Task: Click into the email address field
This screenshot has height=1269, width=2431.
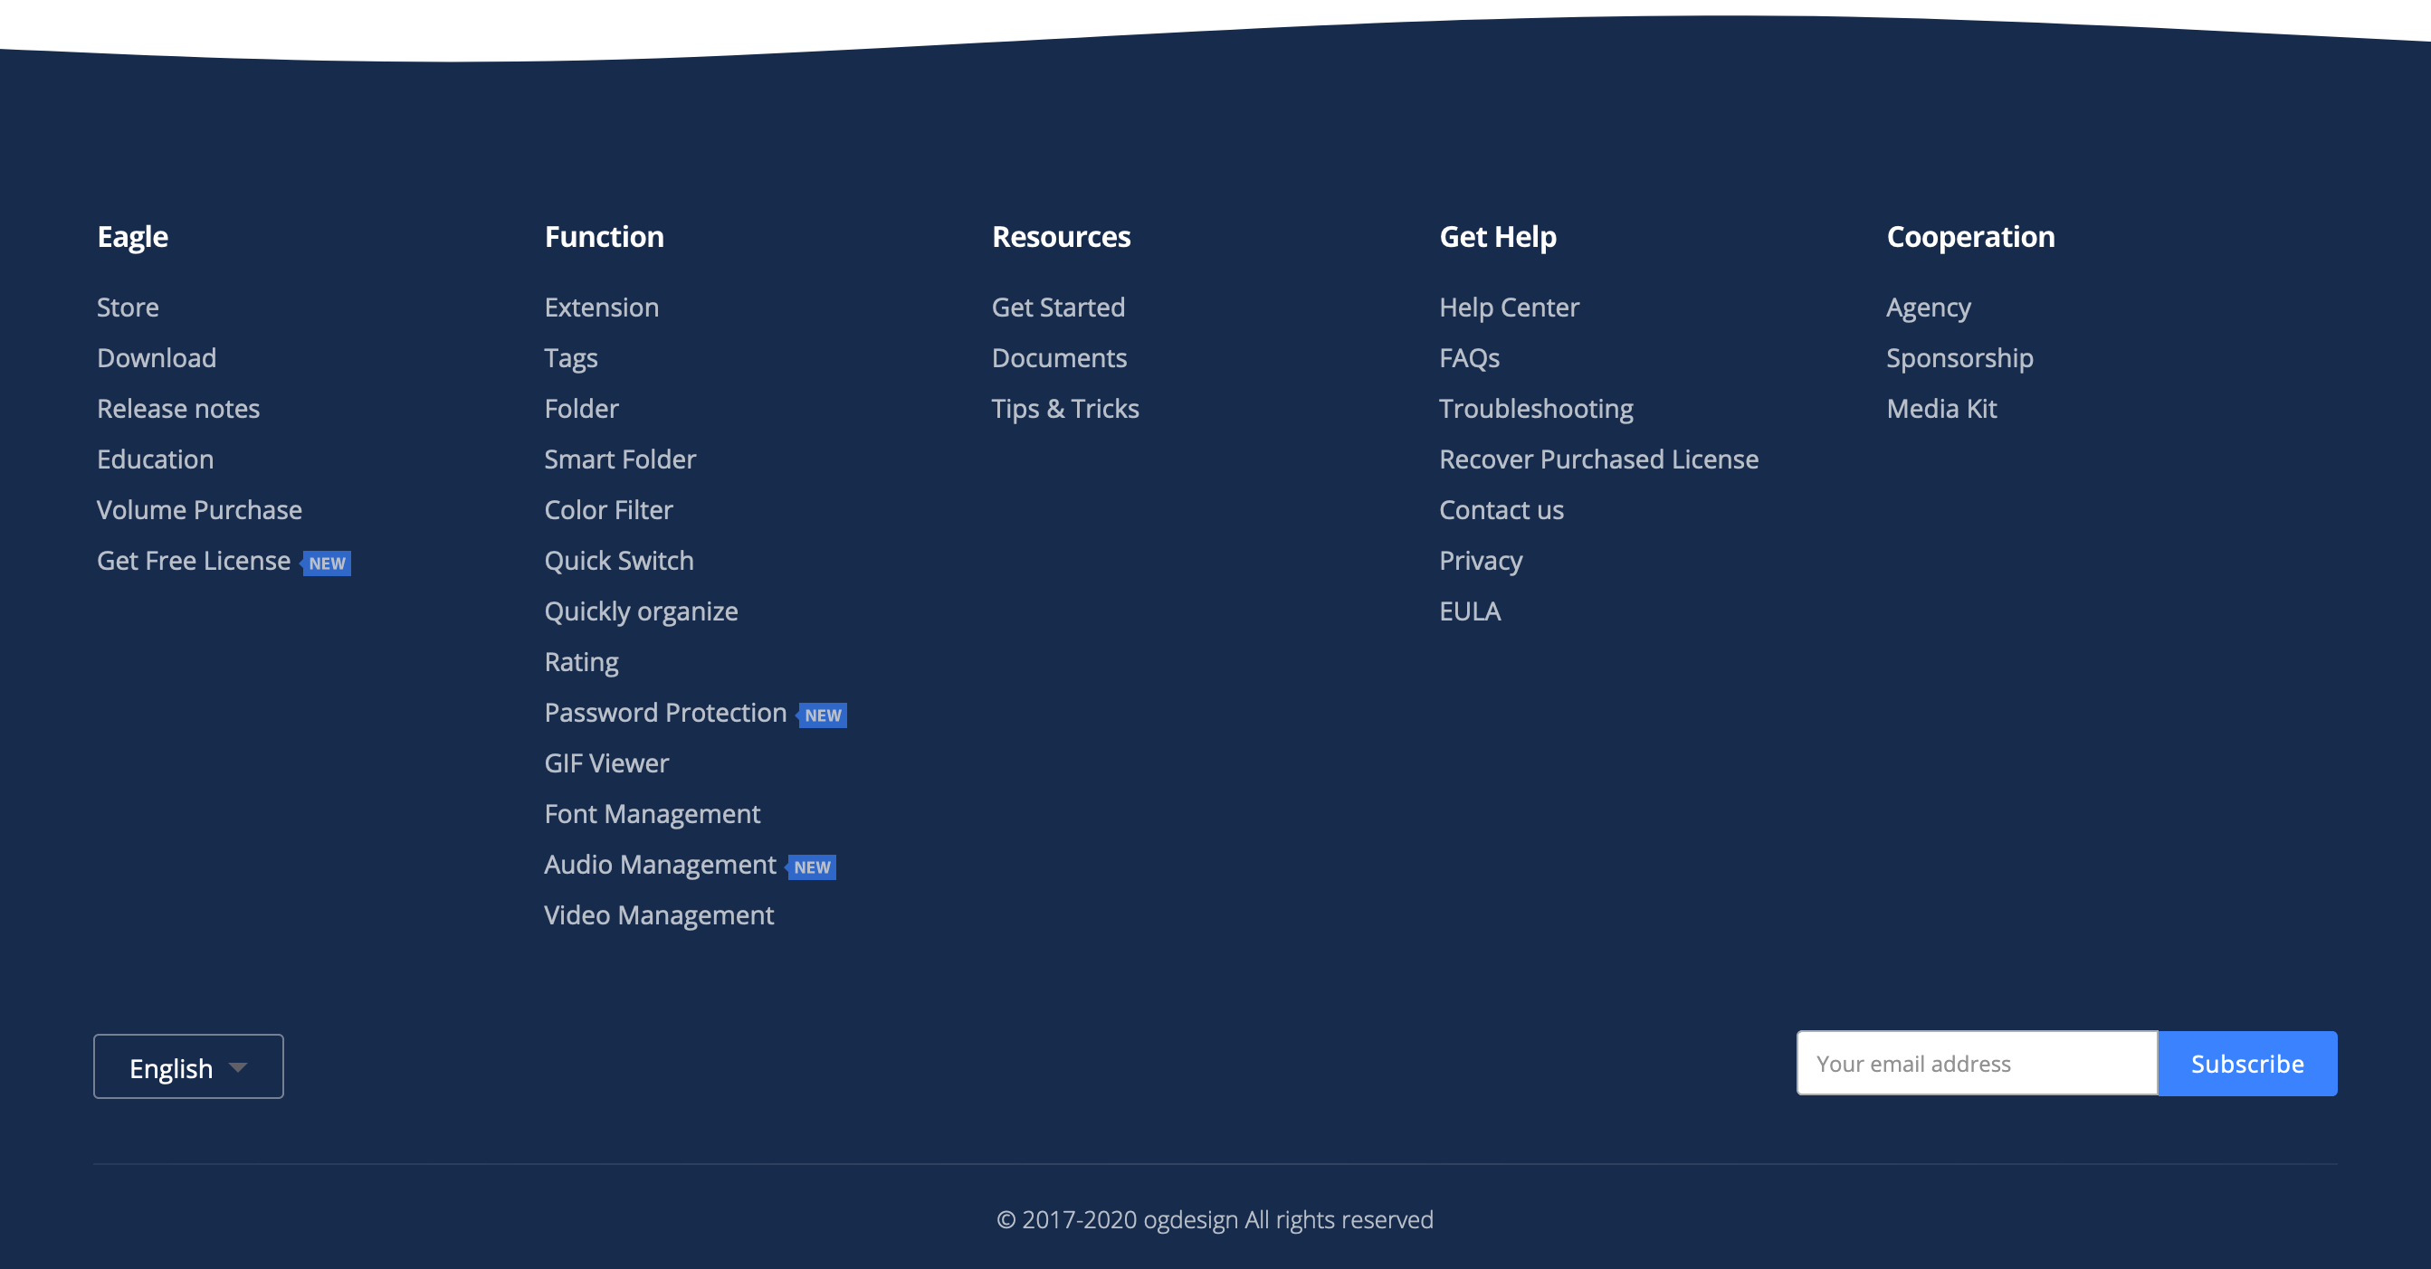Action: (1977, 1064)
